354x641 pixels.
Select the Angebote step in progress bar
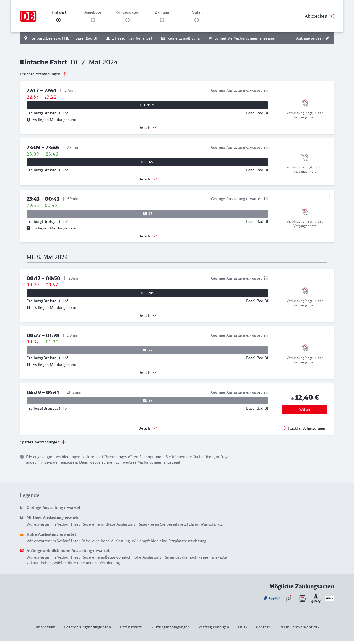93,20
